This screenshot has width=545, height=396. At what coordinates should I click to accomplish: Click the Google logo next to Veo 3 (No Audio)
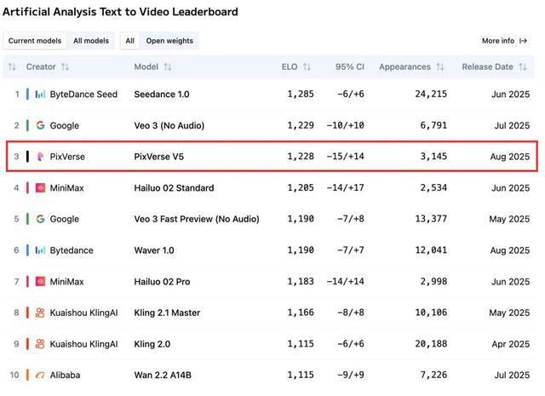click(x=40, y=125)
